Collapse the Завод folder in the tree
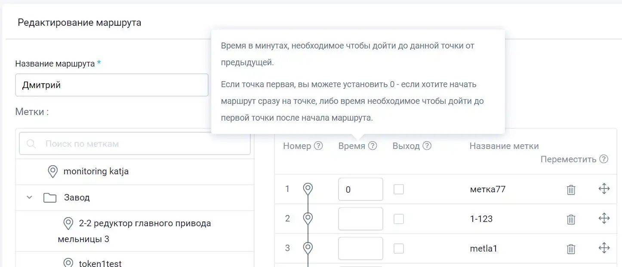The width and height of the screenshot is (622, 267). pyautogui.click(x=29, y=197)
